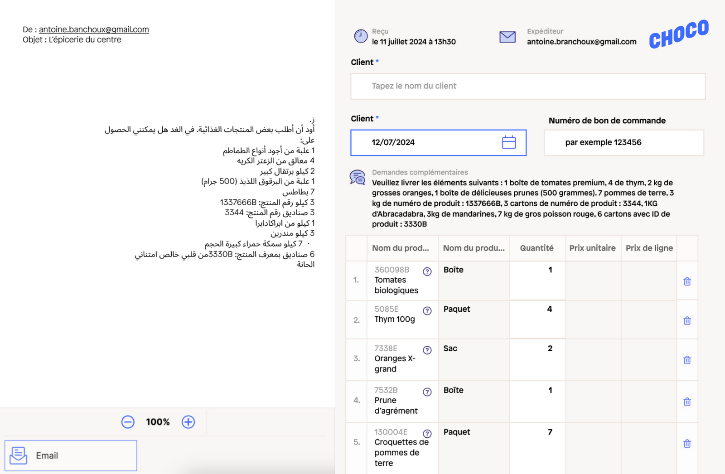Viewport: 725px width, 474px height.
Task: Click product 130004E Croquettes de pommes de terre
Action: (401, 447)
